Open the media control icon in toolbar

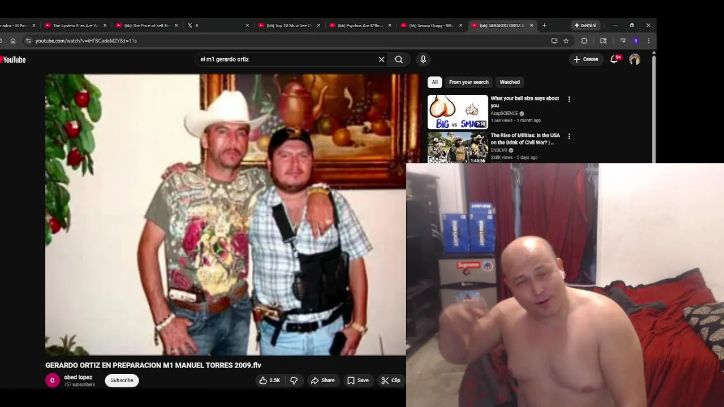623,41
